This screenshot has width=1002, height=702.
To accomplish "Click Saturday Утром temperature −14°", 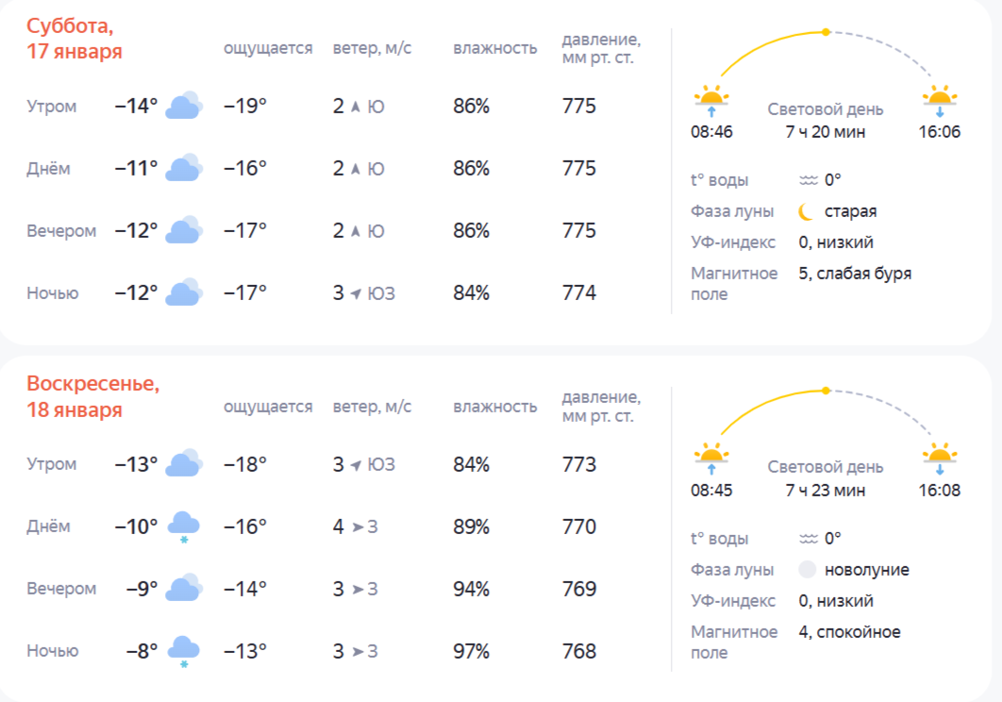I will (x=136, y=106).
